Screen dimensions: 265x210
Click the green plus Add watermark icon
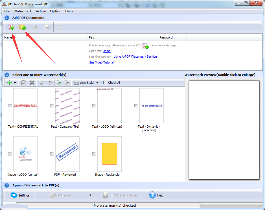pos(10,83)
